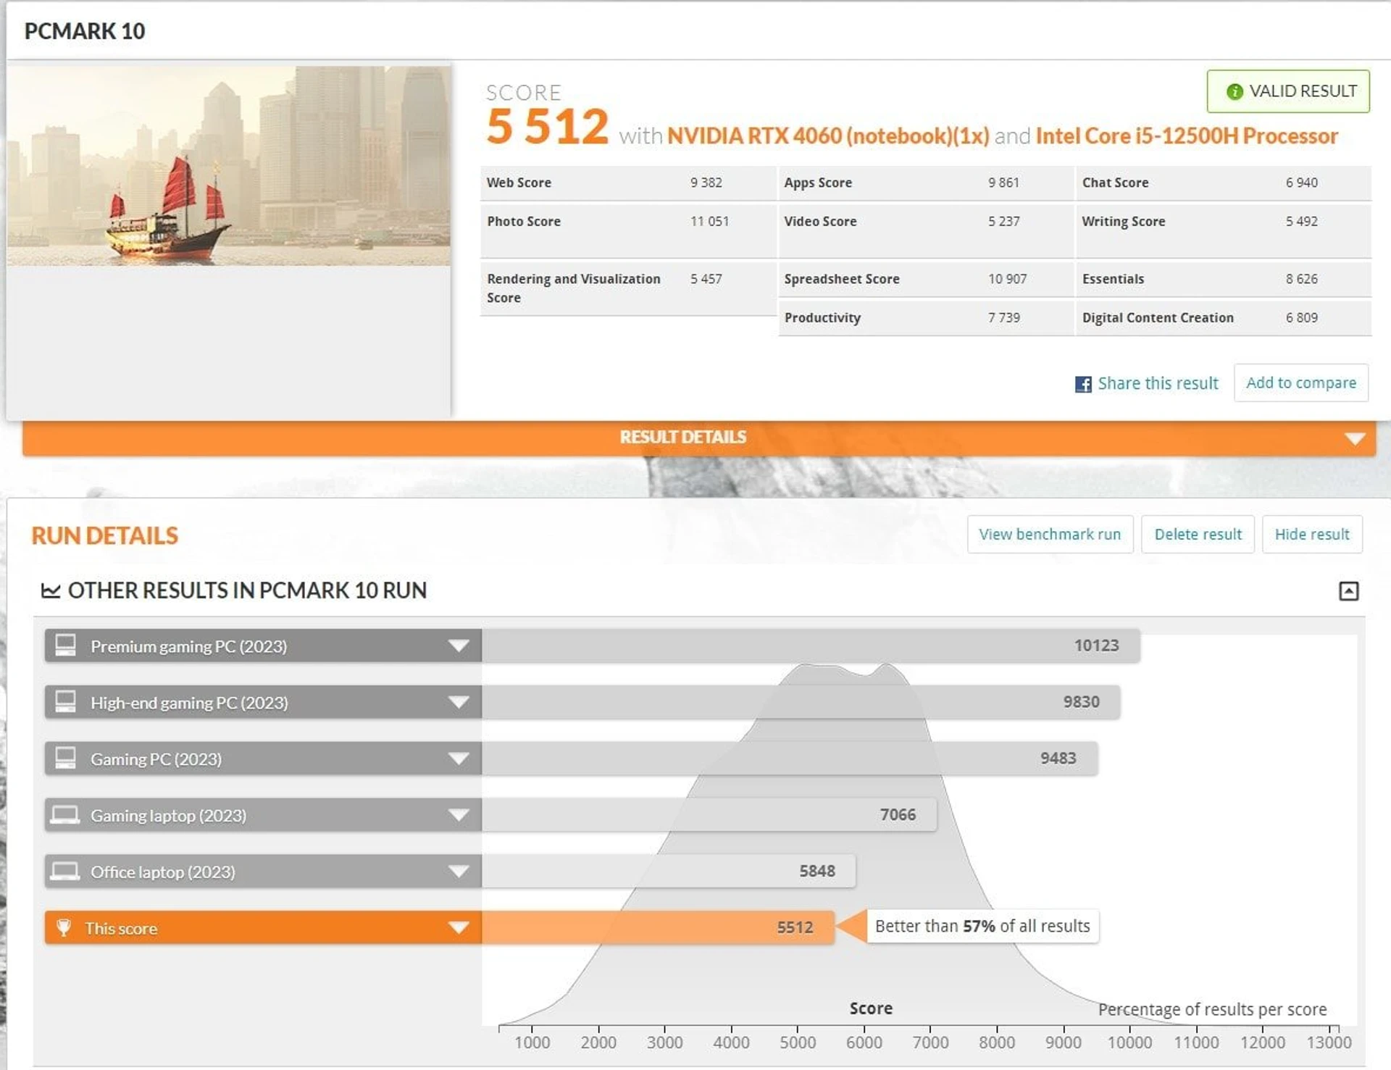Viewport: 1391px width, 1070px height.
Task: Click Hide result button
Action: point(1312,534)
